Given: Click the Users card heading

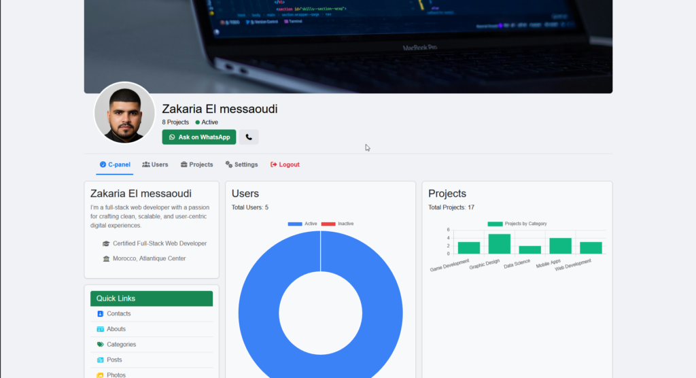Looking at the screenshot, I should click(245, 194).
